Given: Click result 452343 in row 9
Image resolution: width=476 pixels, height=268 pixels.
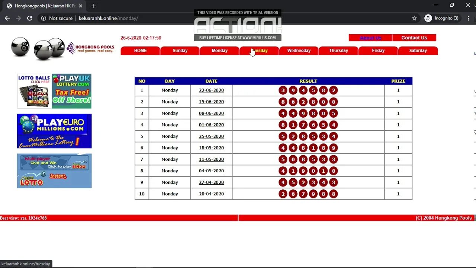Looking at the screenshot, I should point(308,183).
